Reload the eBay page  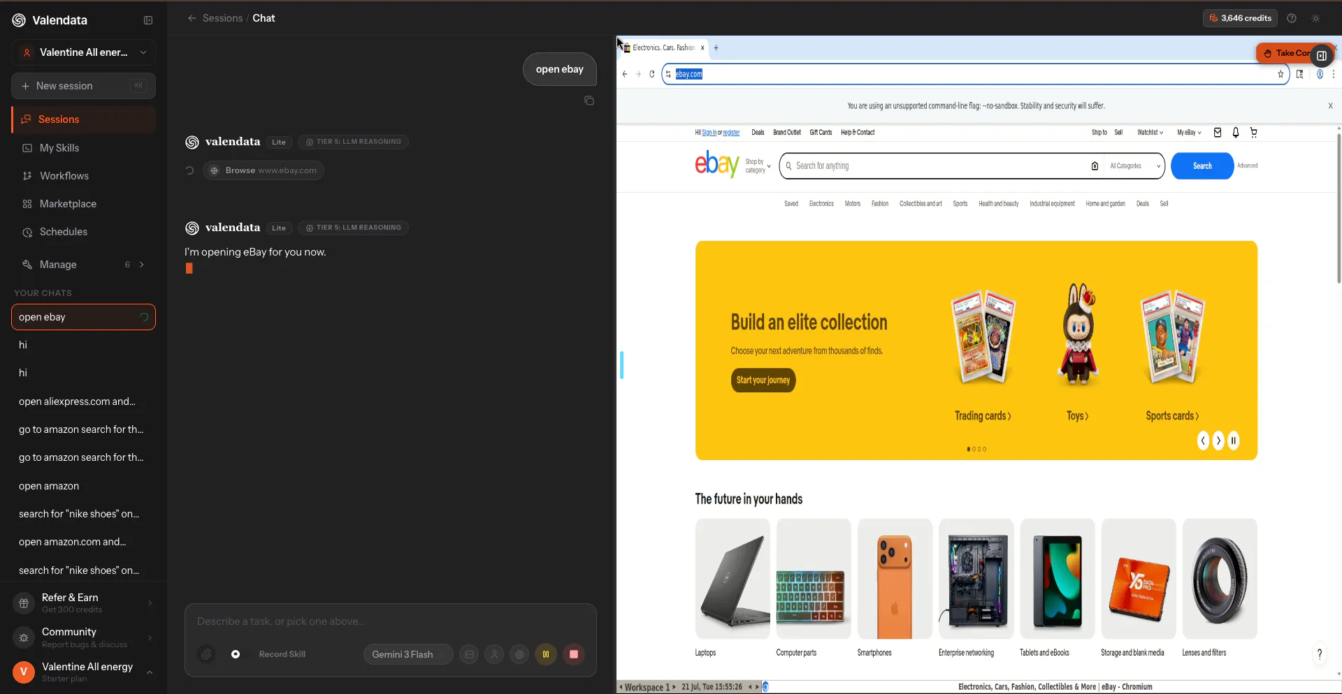tap(651, 74)
